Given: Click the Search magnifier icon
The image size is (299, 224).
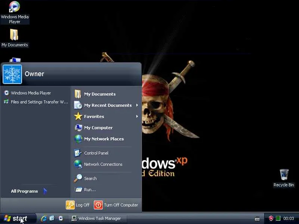Looking at the screenshot, I should (x=78, y=178).
